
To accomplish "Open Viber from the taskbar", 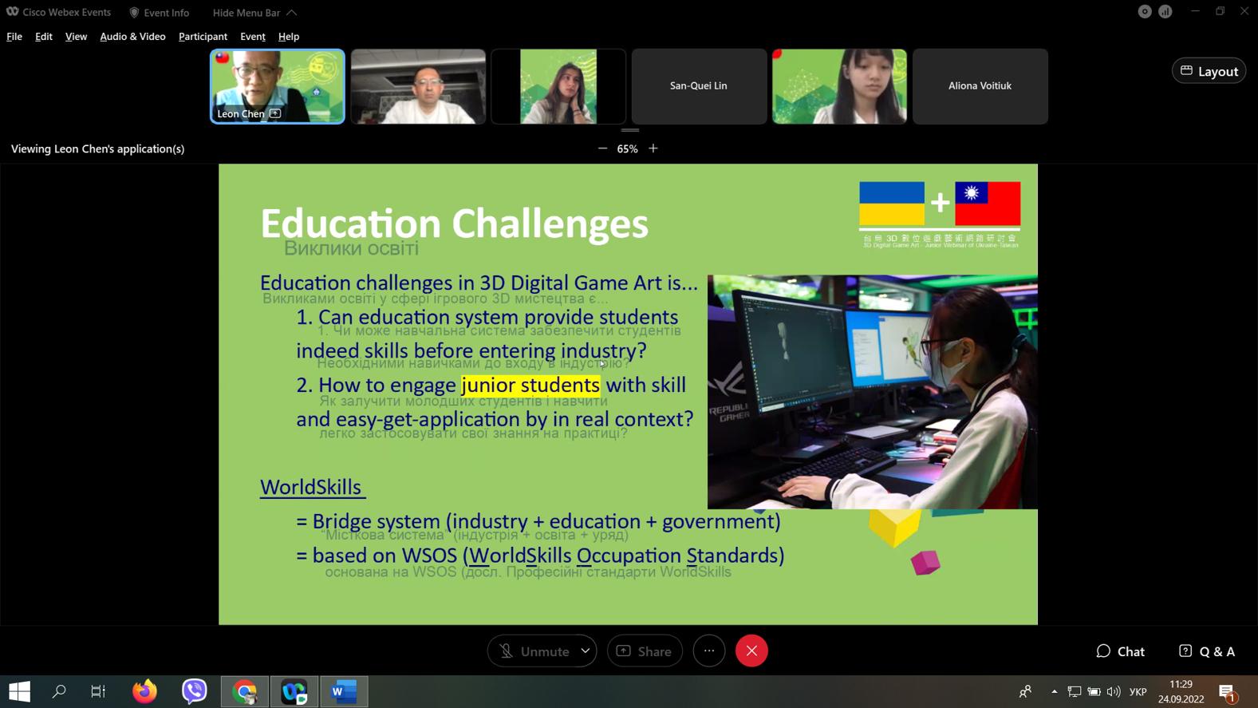I will point(194,691).
